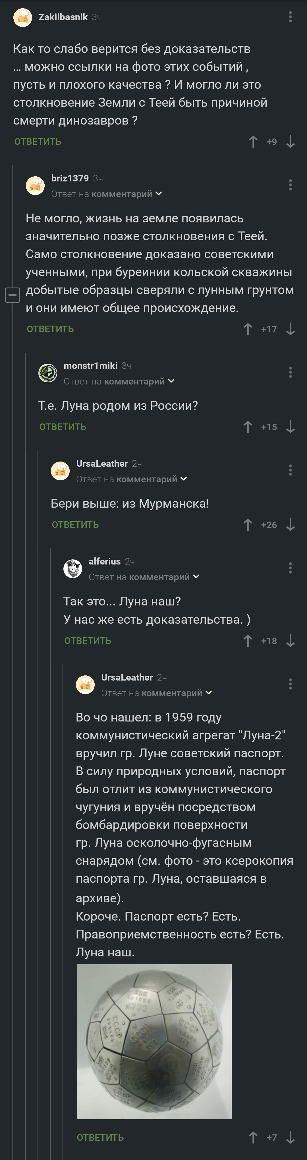Open monstr1miki's profile via username
The width and height of the screenshot is (307, 1160).
point(90,366)
